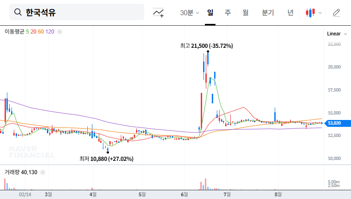The width and height of the screenshot is (351, 199).
Task: Select the 일 daily tab
Action: pyautogui.click(x=210, y=13)
